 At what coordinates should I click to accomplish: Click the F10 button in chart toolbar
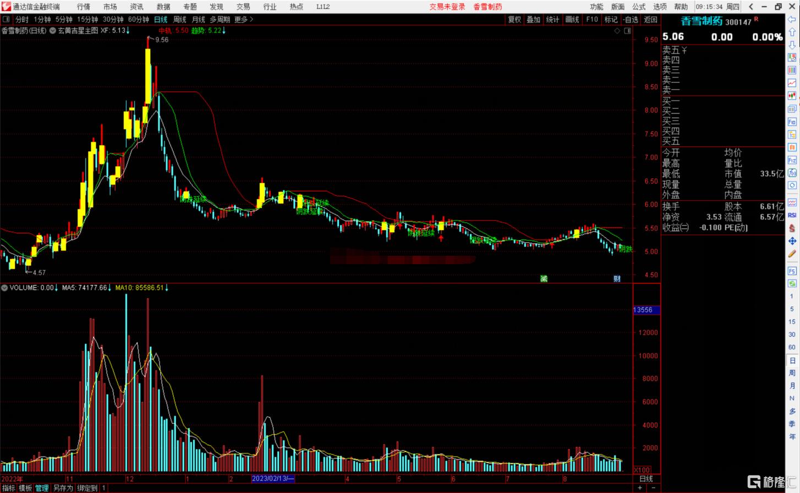coord(592,19)
